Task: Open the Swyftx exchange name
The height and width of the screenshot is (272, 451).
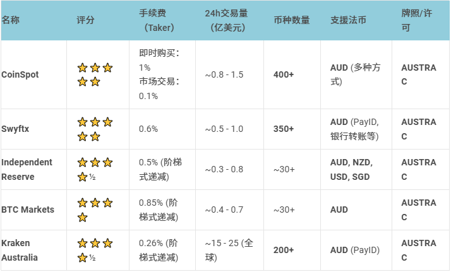Action: [x=16, y=129]
